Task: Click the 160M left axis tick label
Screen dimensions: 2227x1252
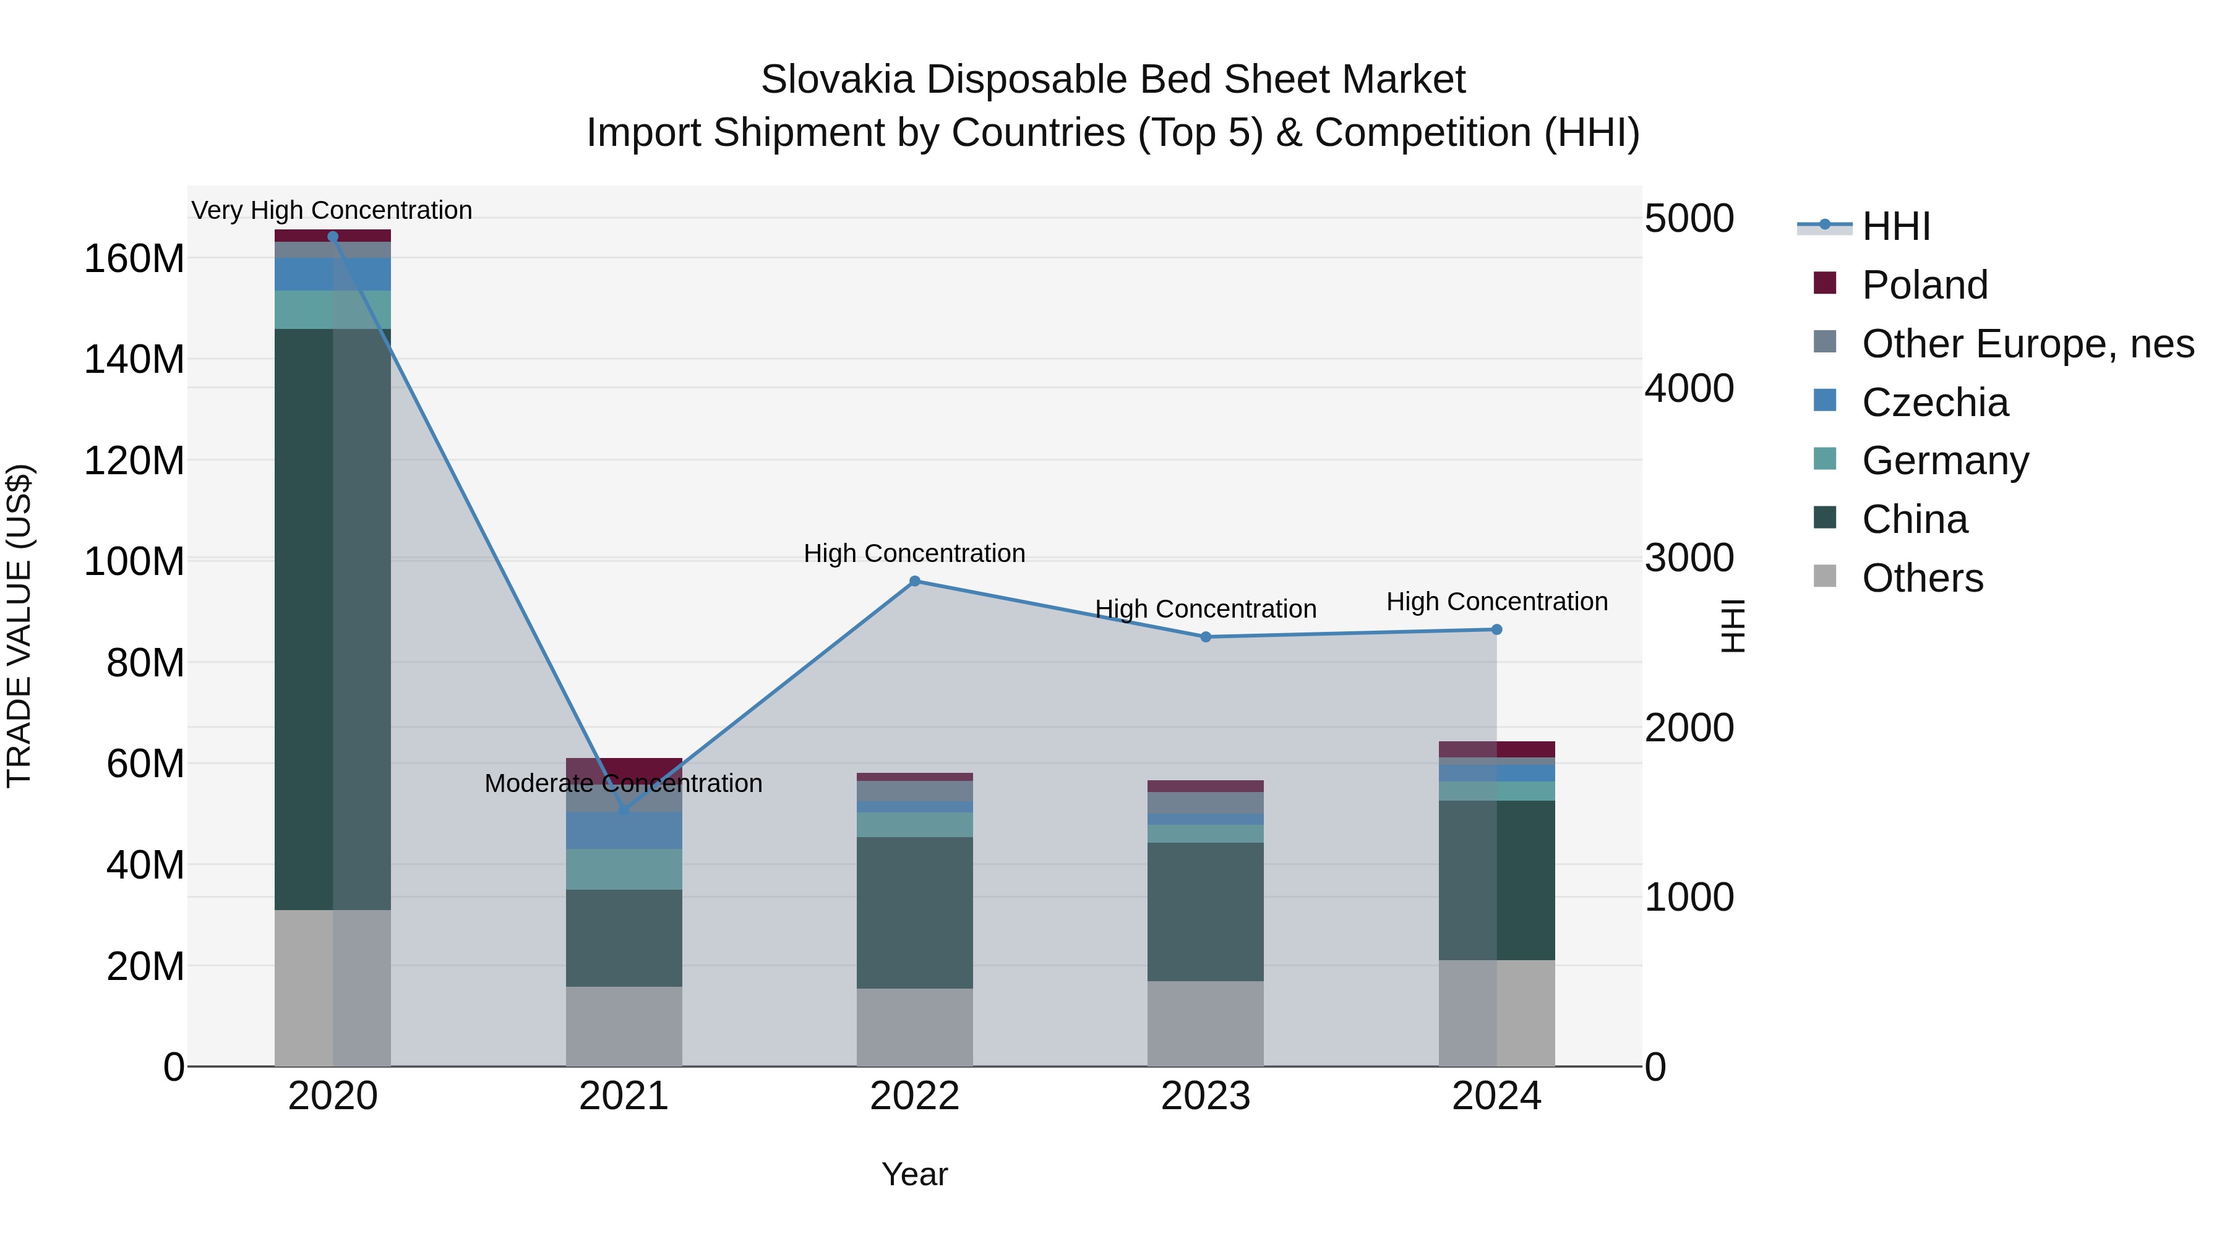Action: pos(134,258)
